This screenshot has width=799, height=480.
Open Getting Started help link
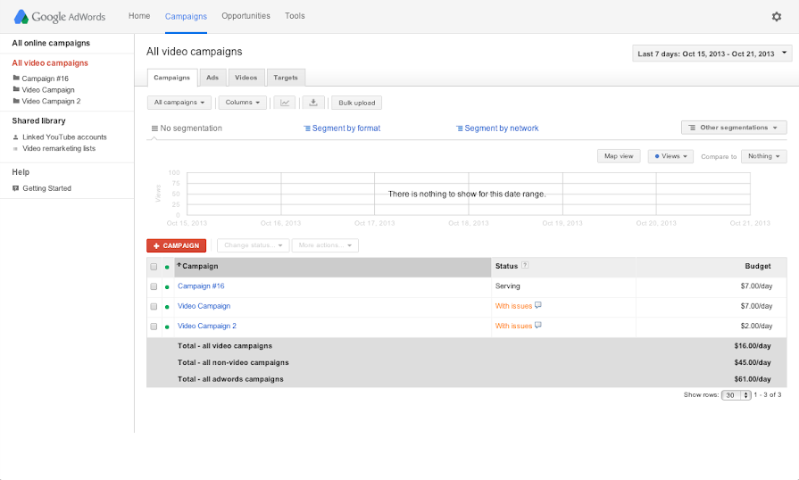point(47,188)
